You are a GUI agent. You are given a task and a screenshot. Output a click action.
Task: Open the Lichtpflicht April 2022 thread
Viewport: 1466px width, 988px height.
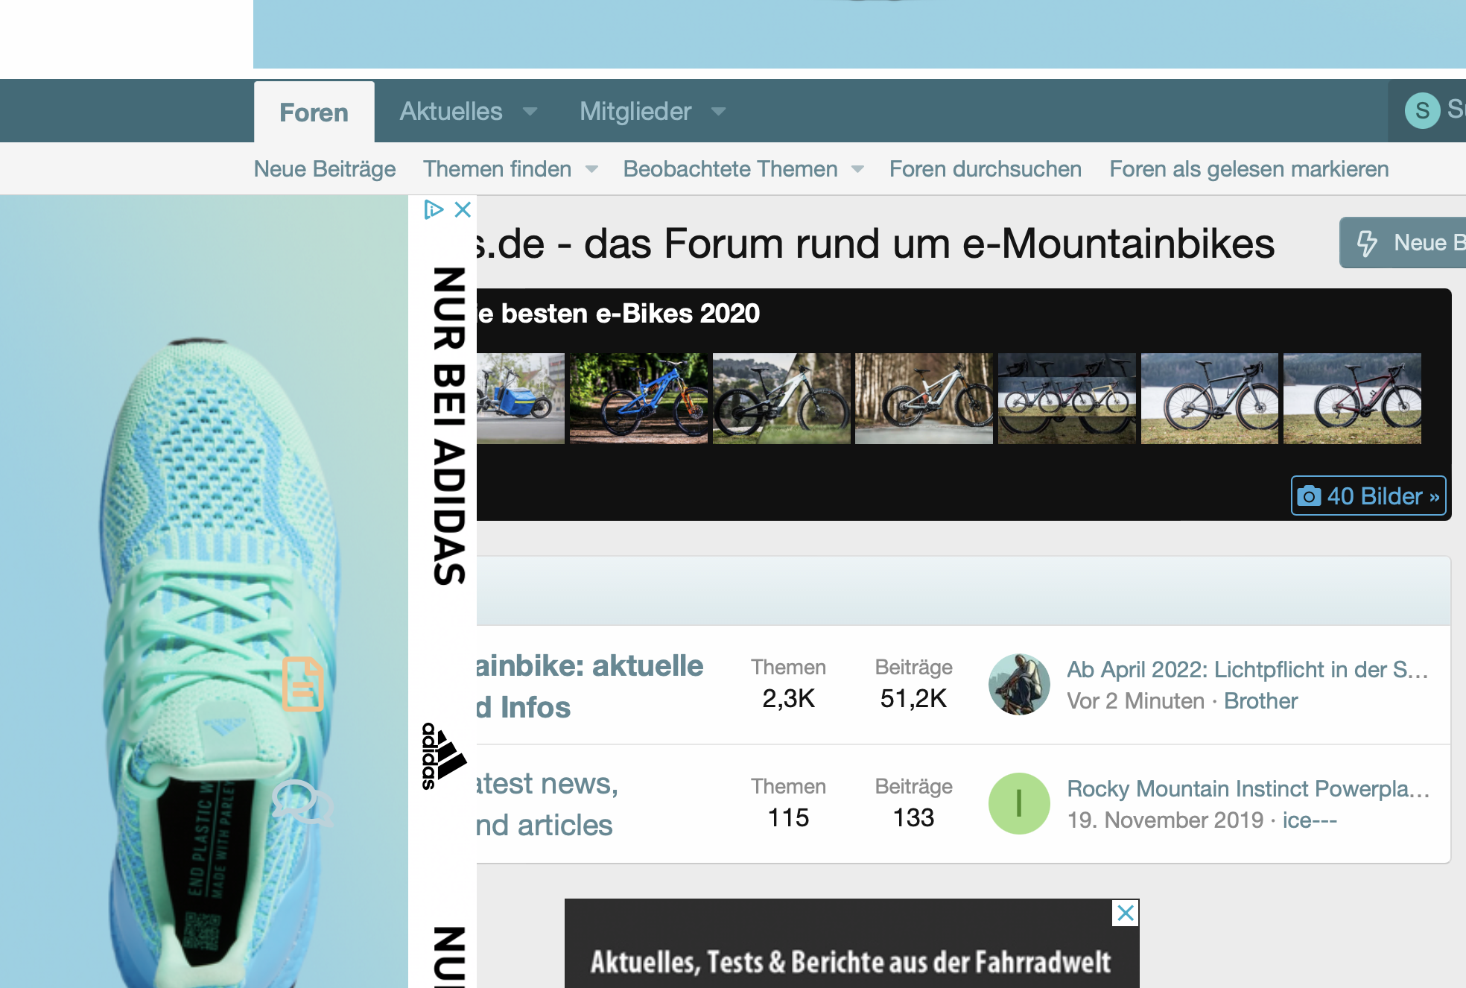(1247, 669)
